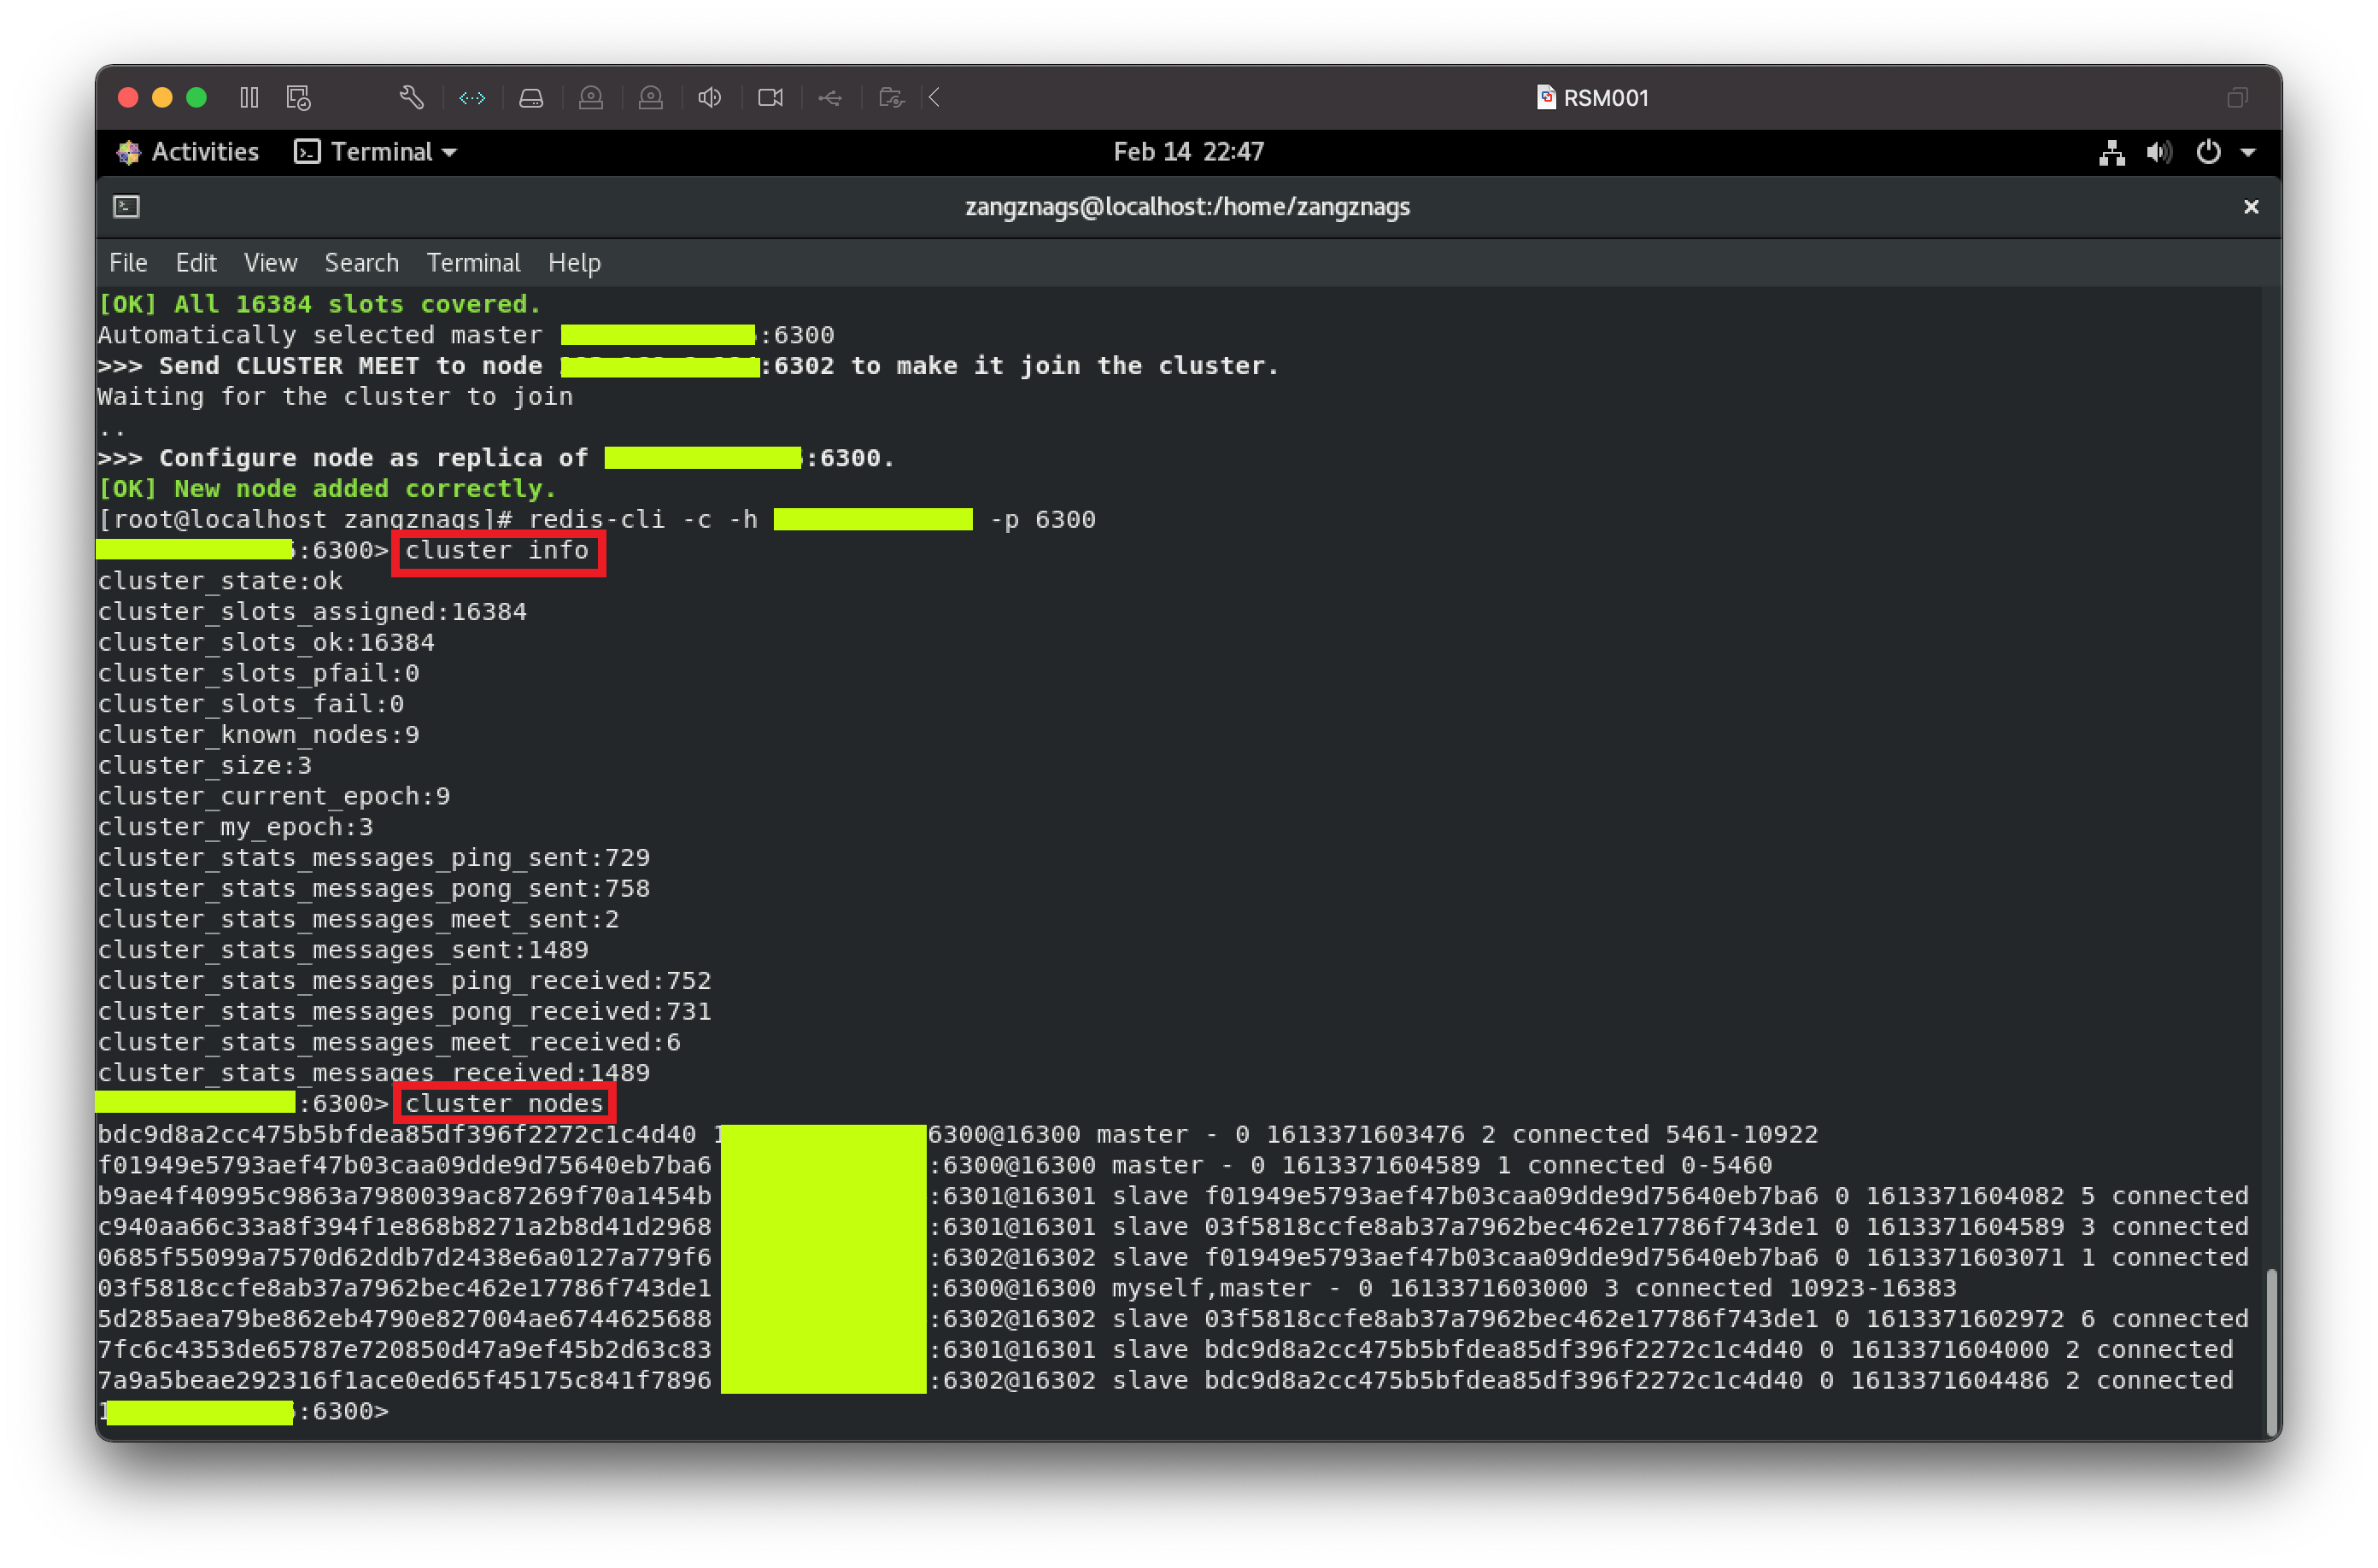This screenshot has width=2378, height=1568.
Task: Open the clock date calendar
Action: pos(1188,151)
